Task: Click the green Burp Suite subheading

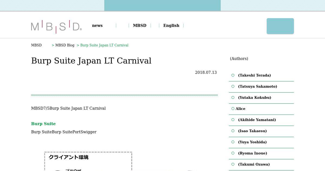Action: tap(43, 124)
